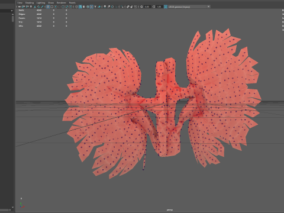Click the "Verts:" heads-up display label
The width and height of the screenshot is (284, 213).
[x=21, y=10]
